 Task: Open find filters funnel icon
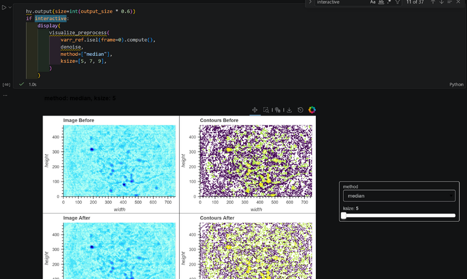(398, 2)
